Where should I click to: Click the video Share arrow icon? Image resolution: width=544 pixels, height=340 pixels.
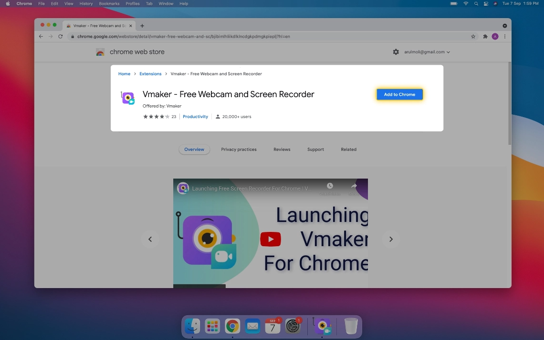pos(354,186)
